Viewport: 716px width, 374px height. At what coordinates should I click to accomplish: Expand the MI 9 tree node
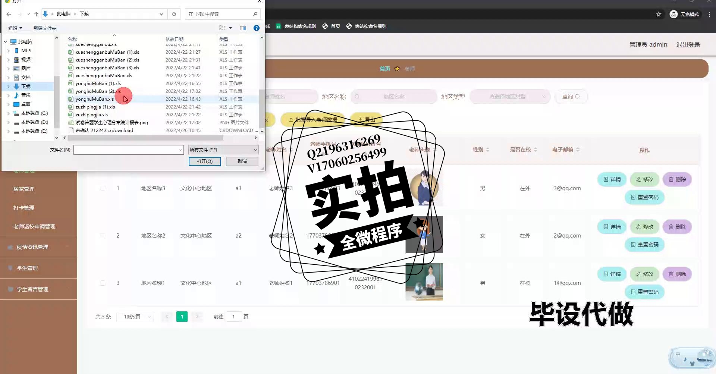(9, 51)
